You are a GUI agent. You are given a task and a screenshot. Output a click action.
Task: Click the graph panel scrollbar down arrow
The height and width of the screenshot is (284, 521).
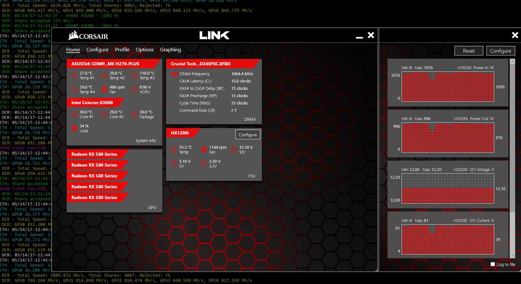click(512, 256)
